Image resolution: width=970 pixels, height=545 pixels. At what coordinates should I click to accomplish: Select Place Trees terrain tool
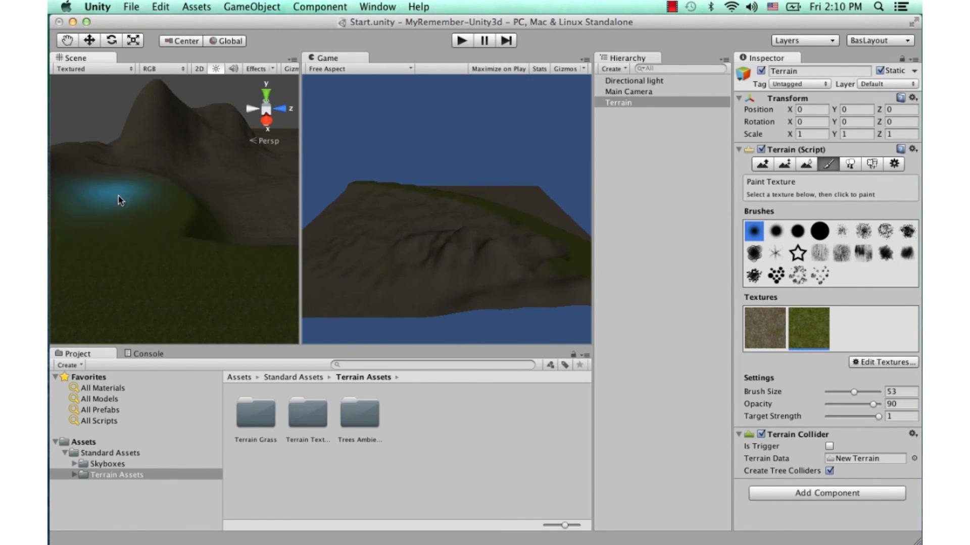click(x=850, y=163)
